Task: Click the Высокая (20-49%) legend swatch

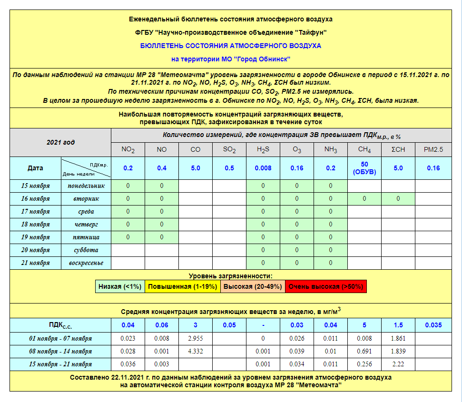Action: tap(253, 286)
